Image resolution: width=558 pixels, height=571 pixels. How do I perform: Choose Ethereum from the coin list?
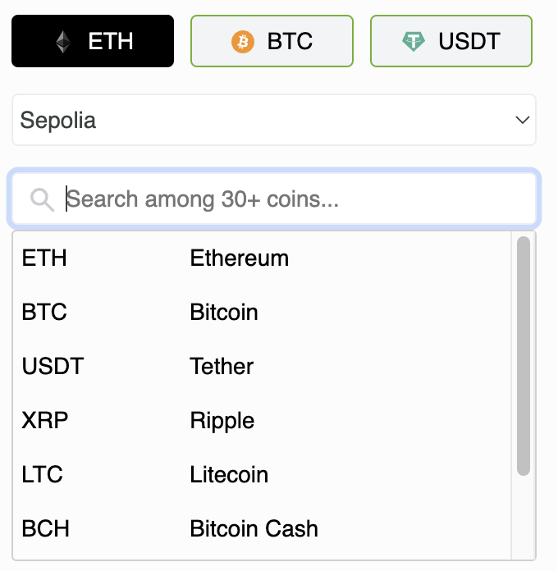click(262, 258)
